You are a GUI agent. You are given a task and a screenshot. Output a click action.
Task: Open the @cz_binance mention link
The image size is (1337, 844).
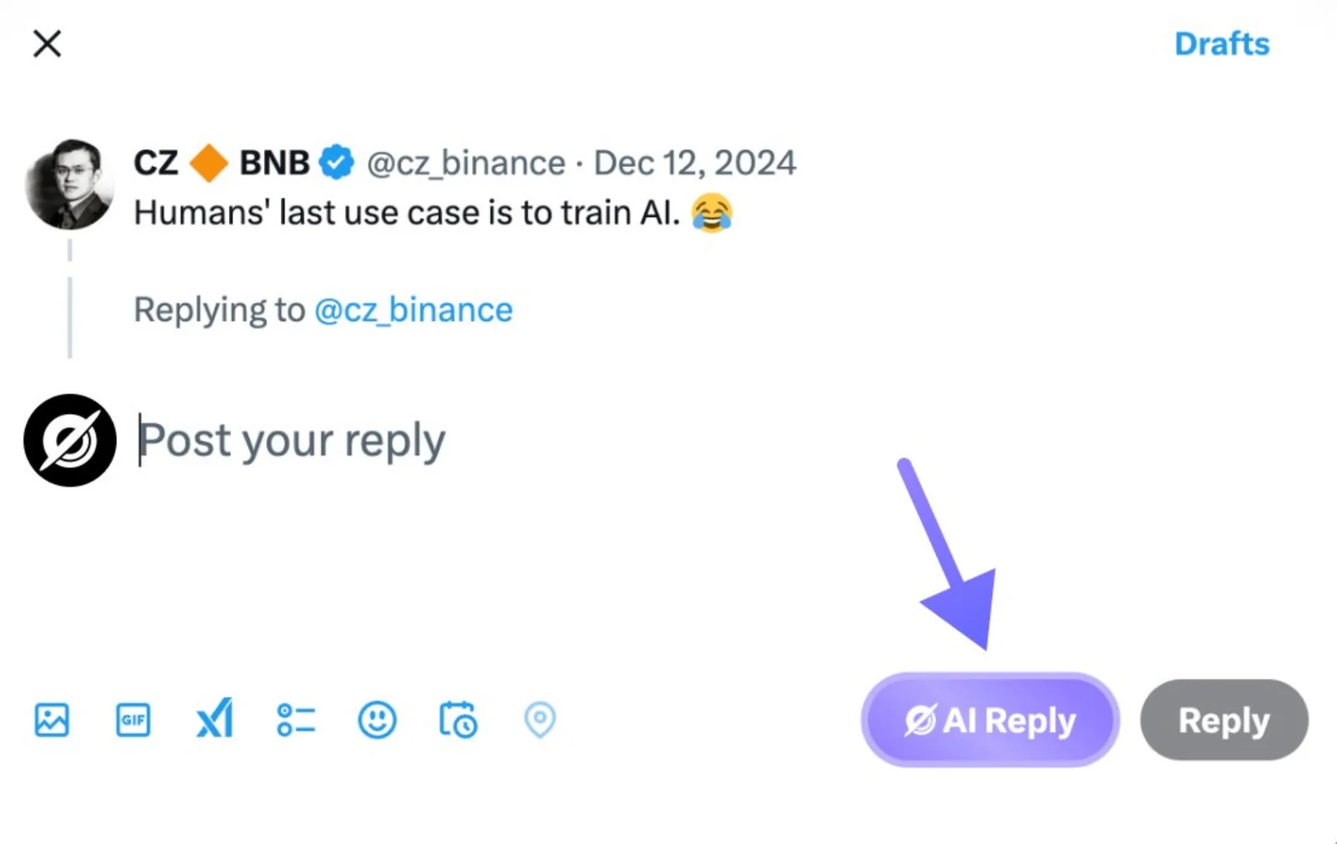click(414, 310)
